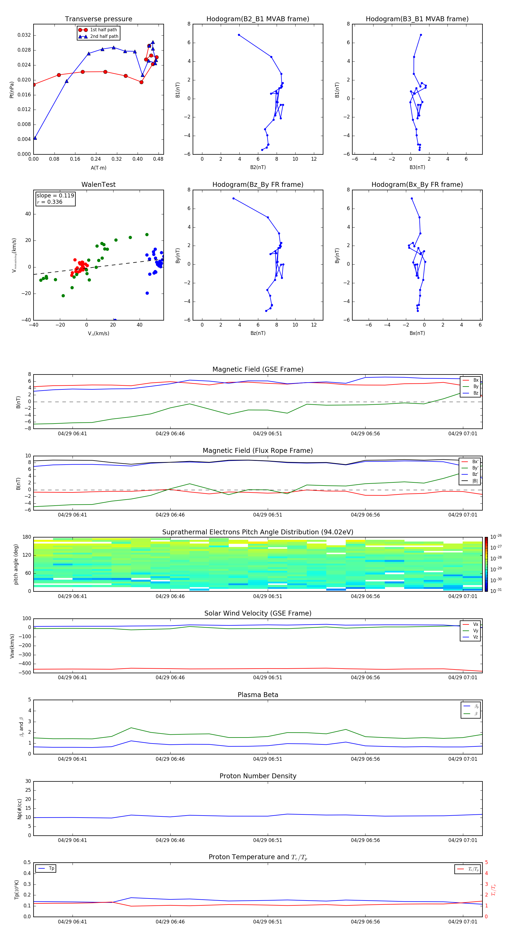Click the 'Np(#/cc)' axis label
Screen dimensions: 516x947
[19, 809]
